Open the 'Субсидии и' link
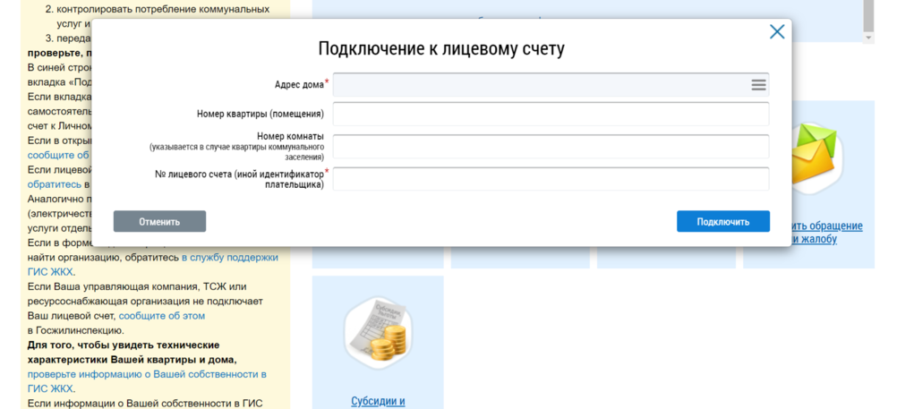Screen dimensions: 897x409 coord(378,401)
